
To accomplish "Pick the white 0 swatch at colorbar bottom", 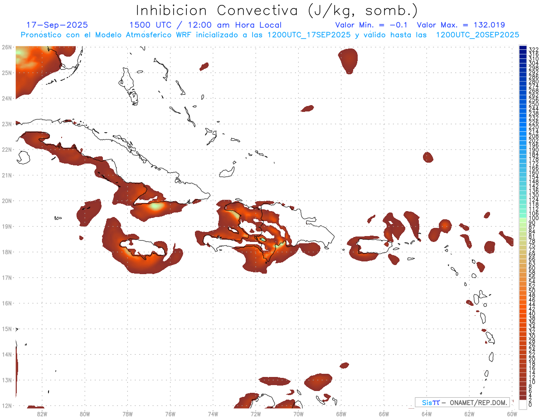I will (x=523, y=404).
